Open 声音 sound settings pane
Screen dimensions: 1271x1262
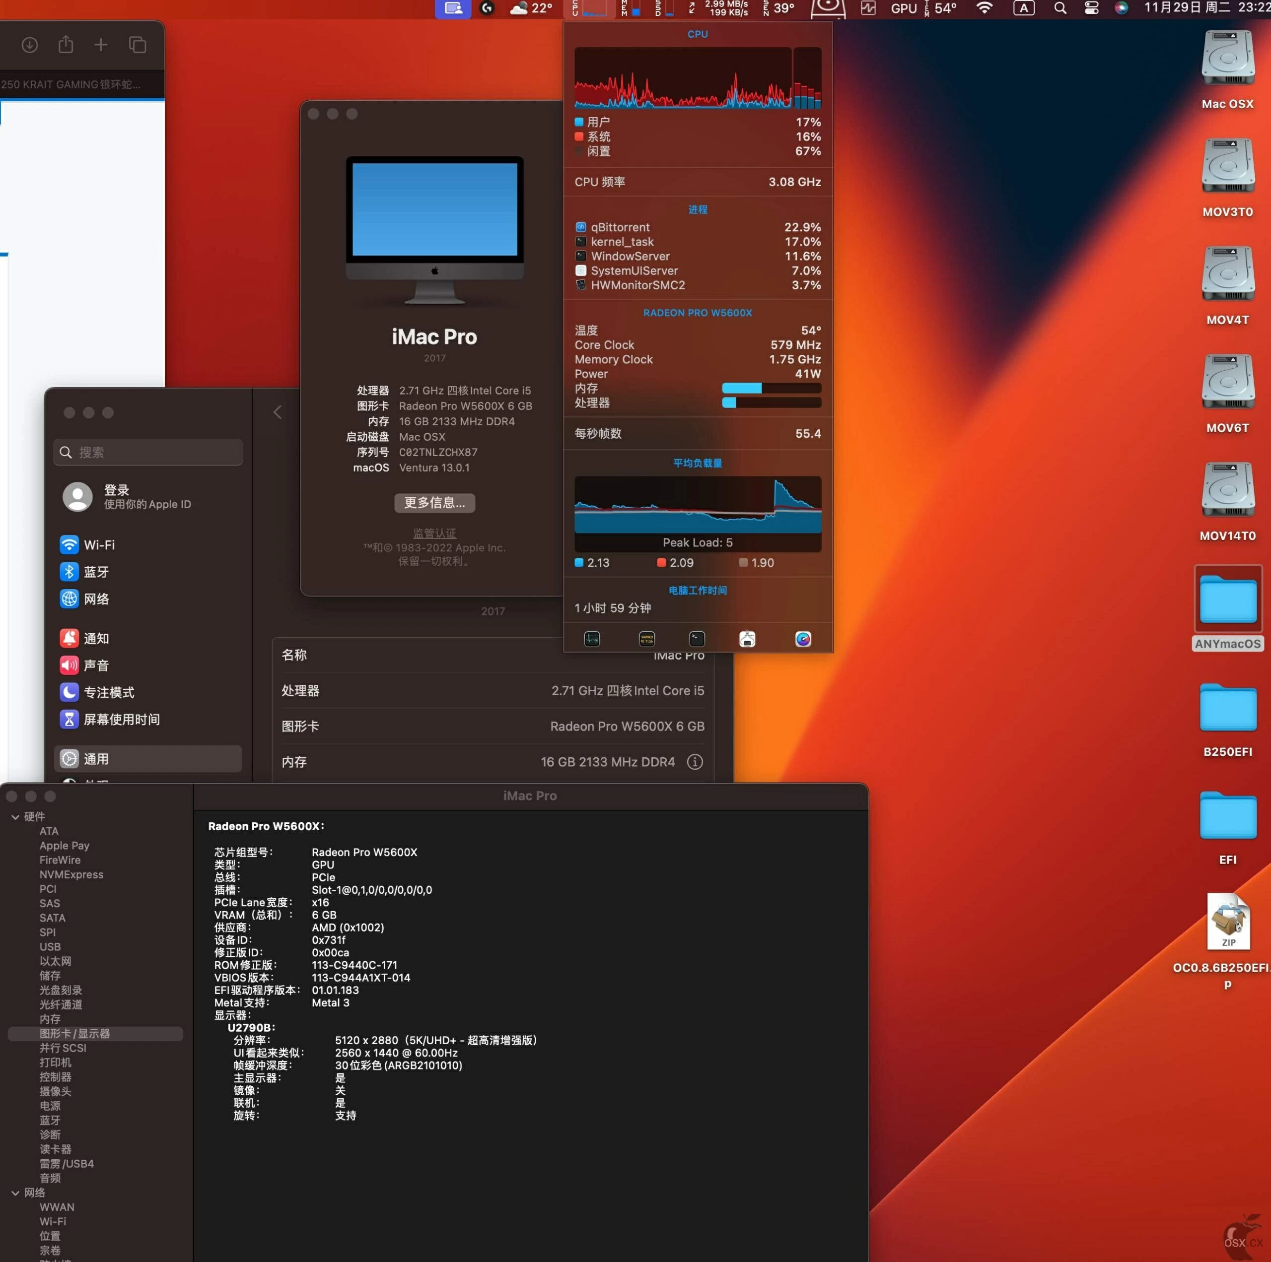coord(148,665)
